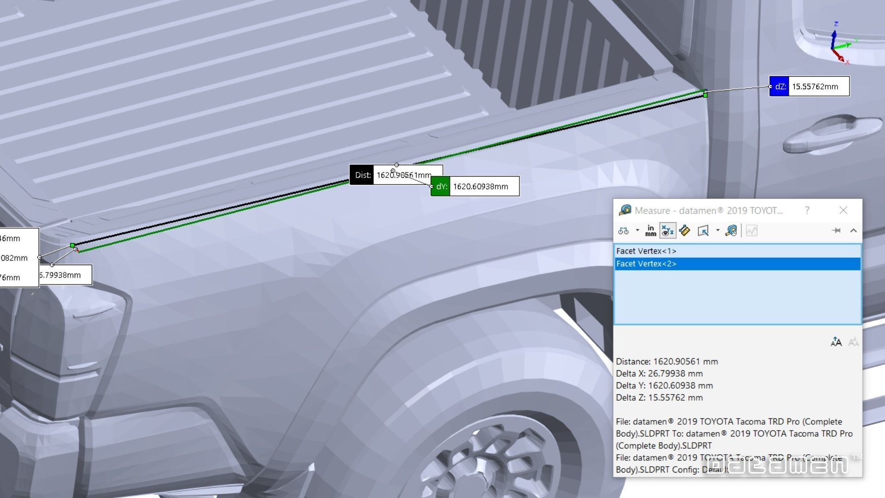Open Units/Precision (in/mm) settings
Image resolution: width=885 pixels, height=498 pixels.
650,231
